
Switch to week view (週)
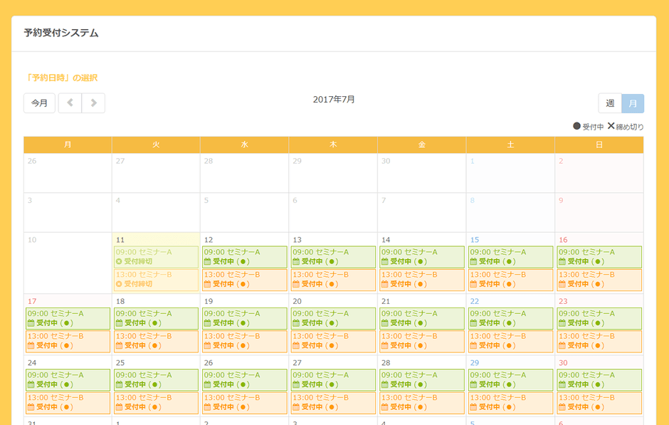[x=610, y=103]
